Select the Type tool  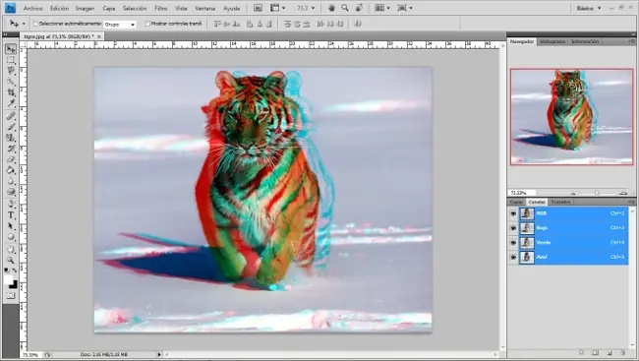pyautogui.click(x=11, y=215)
